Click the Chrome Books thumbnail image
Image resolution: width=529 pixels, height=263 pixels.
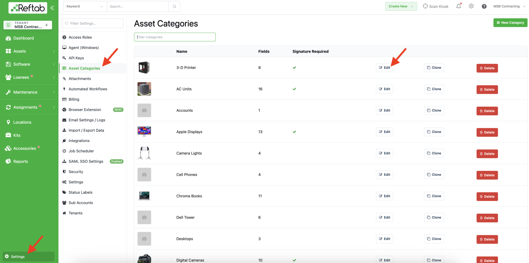[x=144, y=196]
